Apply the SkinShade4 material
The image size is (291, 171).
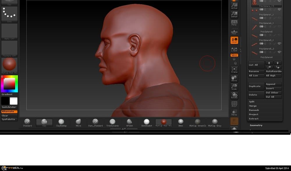[x=147, y=122]
